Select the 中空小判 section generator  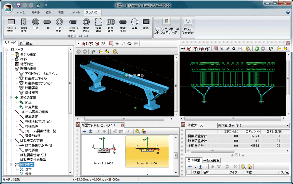pos(123,25)
